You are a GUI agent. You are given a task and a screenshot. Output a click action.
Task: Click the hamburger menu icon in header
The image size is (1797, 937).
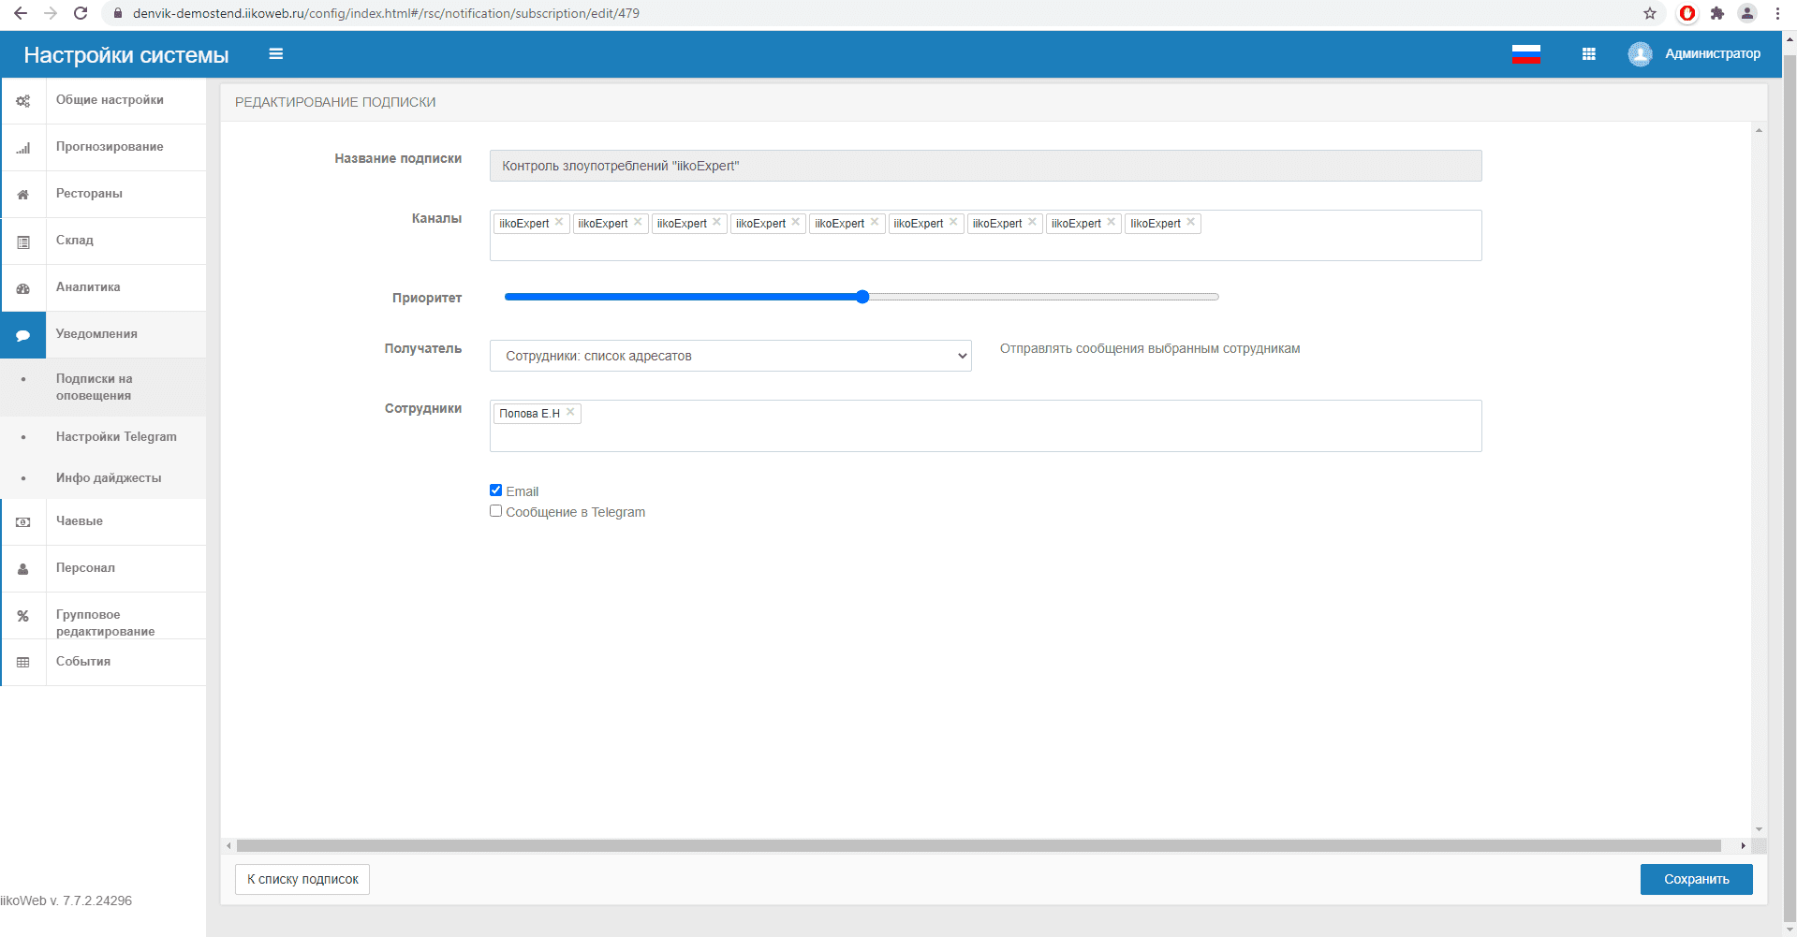[276, 54]
